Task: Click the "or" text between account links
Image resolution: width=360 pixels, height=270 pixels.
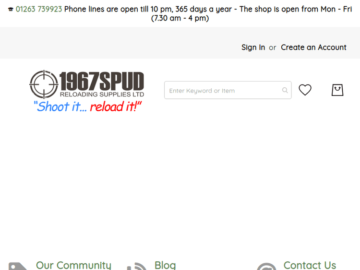Action: pos(273,47)
